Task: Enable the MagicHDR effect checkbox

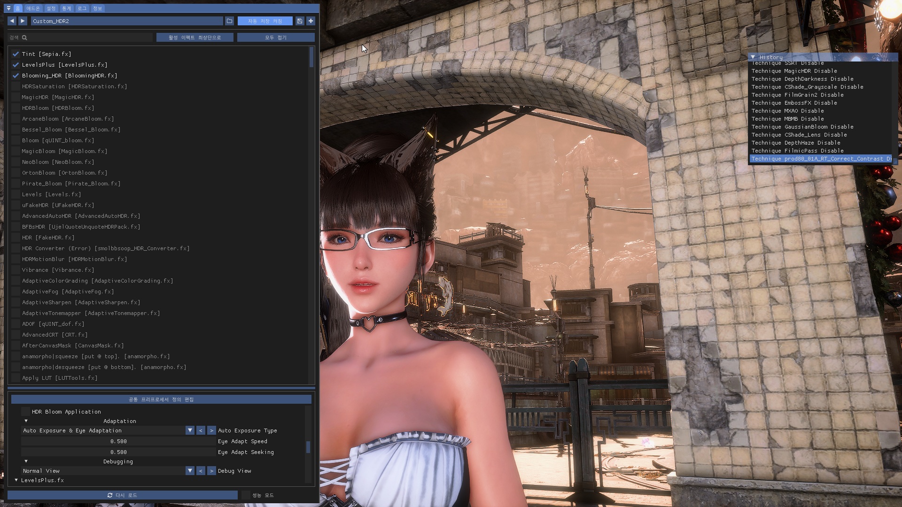Action: click(x=16, y=97)
